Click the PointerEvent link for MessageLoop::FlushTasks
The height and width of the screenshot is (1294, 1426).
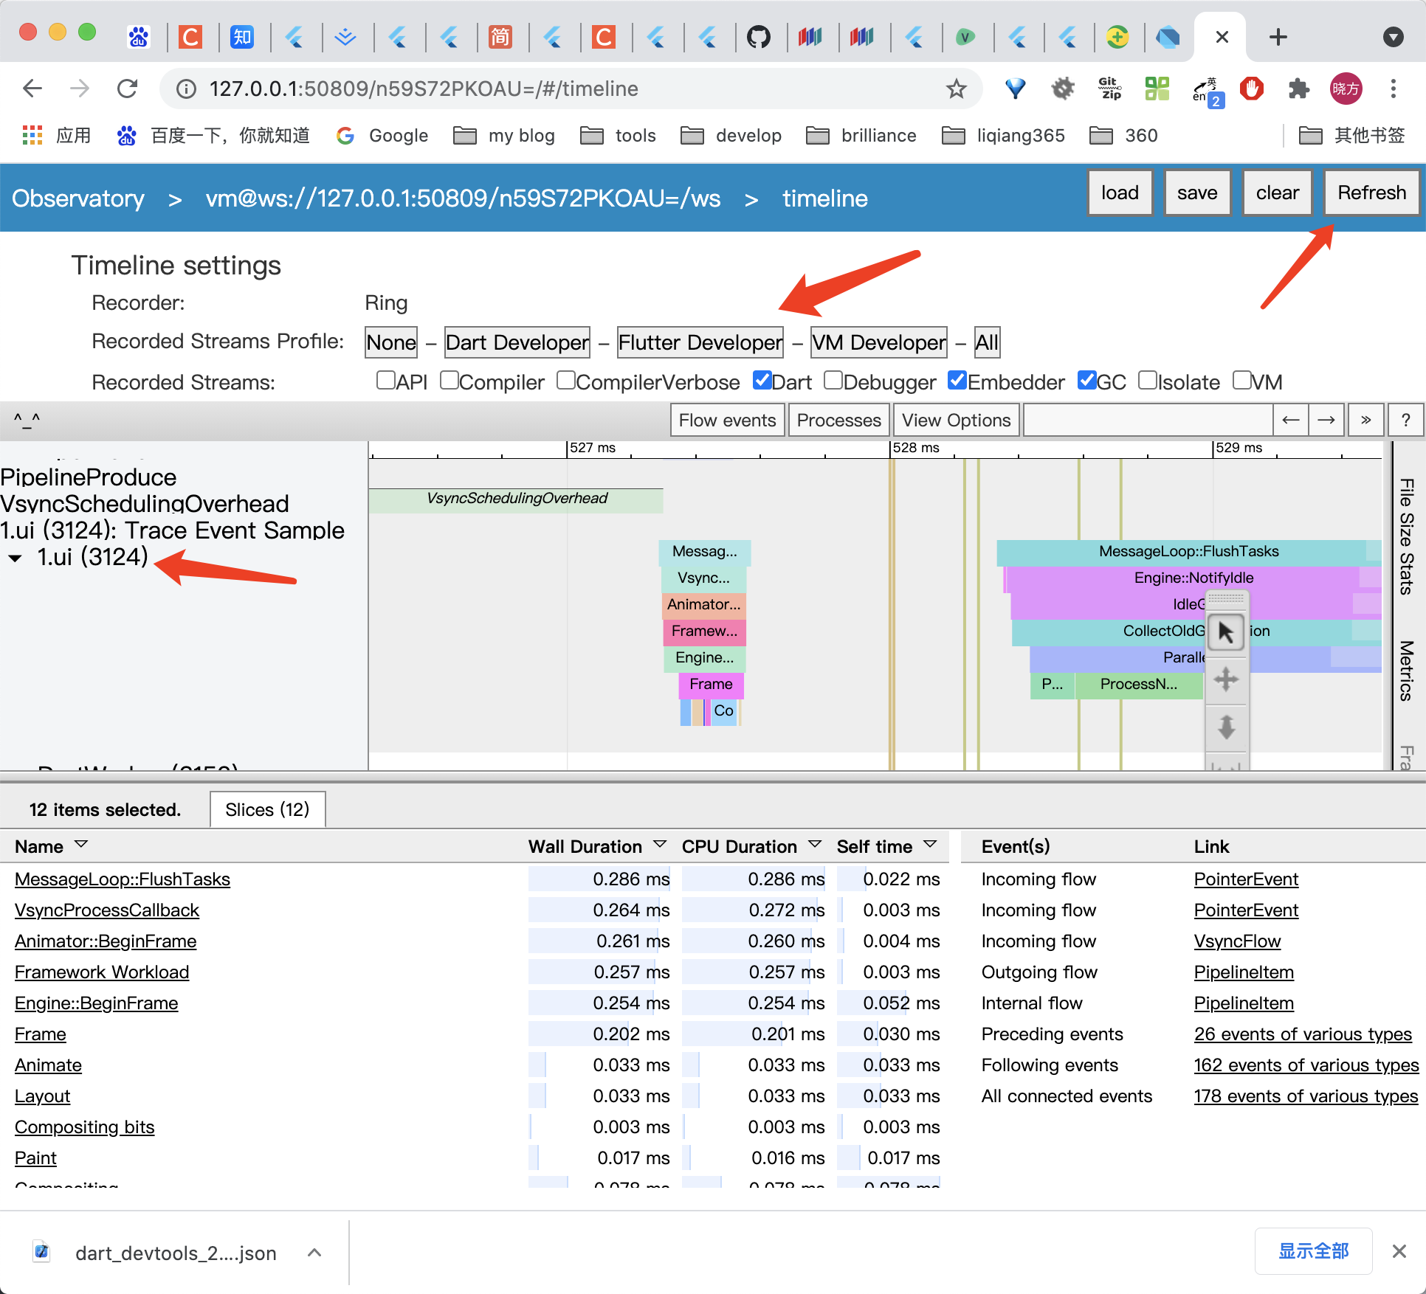point(1242,879)
